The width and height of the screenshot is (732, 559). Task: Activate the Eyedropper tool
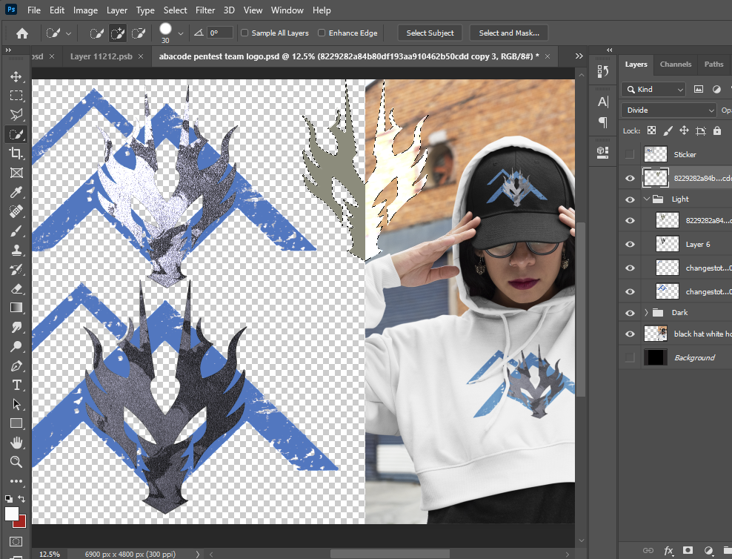(16, 192)
